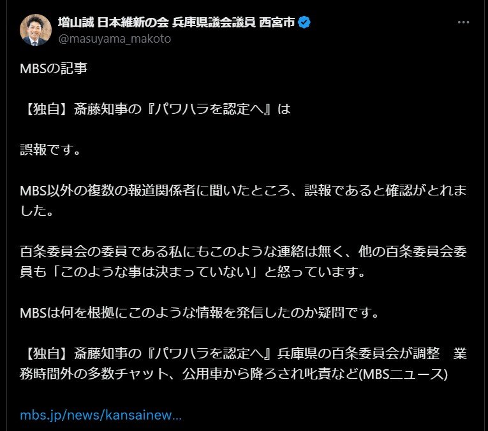Click the blue verified checkmark badge
488x431 pixels.
tap(304, 22)
